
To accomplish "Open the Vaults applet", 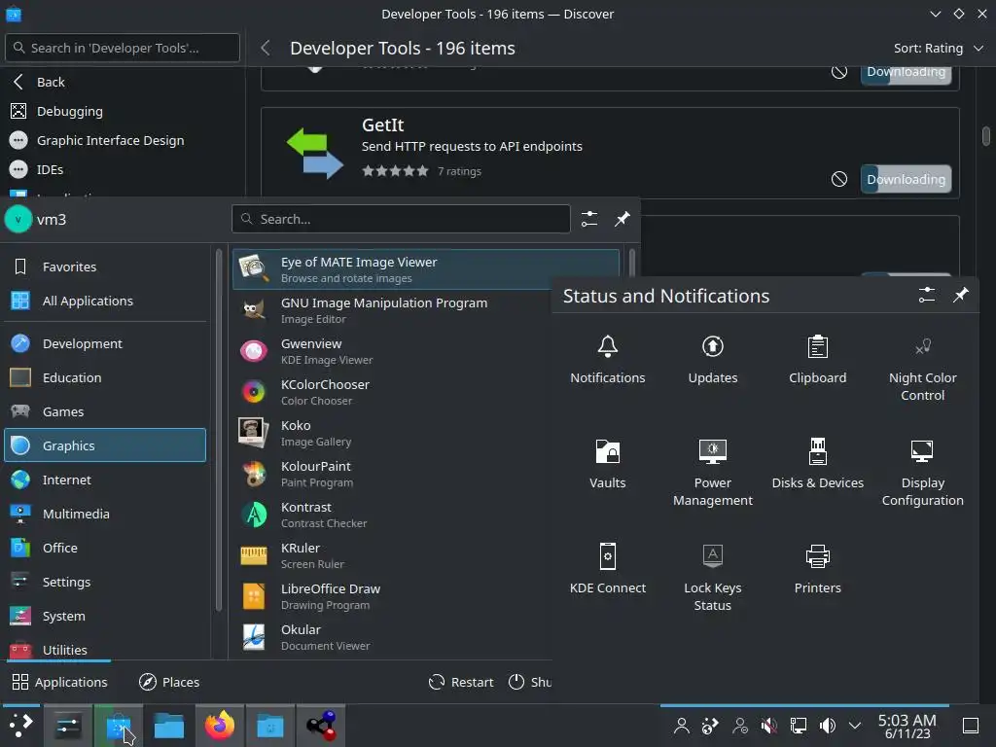I will [x=607, y=465].
